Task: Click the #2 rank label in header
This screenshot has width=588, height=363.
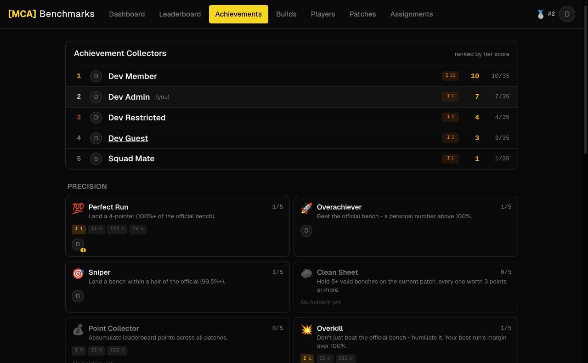Action: click(x=551, y=14)
